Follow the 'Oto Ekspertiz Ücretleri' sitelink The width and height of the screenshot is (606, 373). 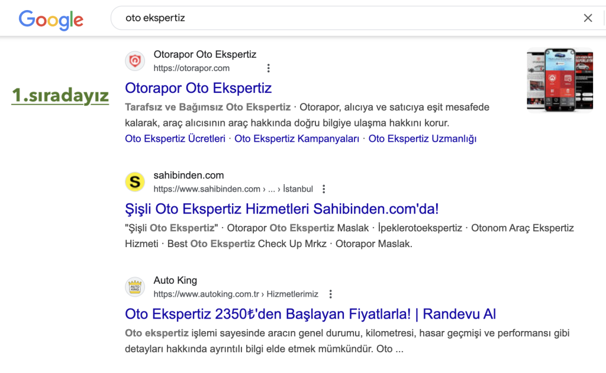[175, 139]
